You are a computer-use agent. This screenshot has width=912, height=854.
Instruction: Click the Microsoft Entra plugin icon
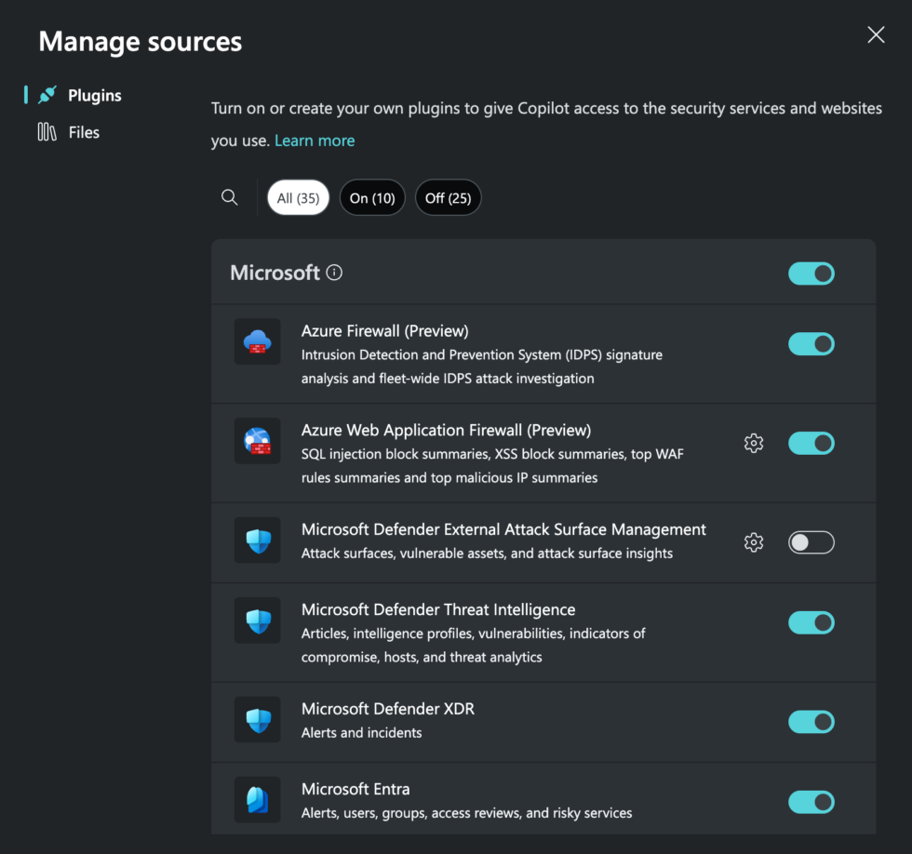click(257, 799)
